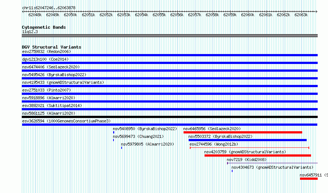Click esv2751033 (Pinto2007) variant label
The width and height of the screenshot is (328, 193).
coord(46,90)
